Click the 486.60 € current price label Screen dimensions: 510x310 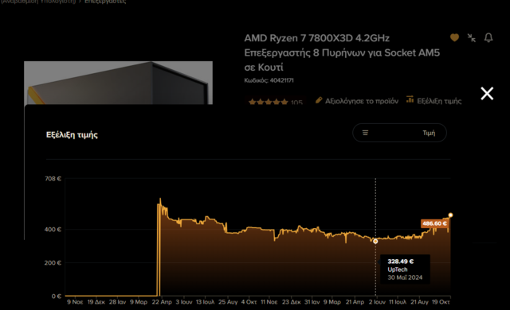coord(434,223)
